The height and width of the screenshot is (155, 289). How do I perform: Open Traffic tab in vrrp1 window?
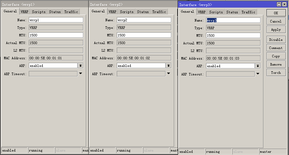pos(71,12)
